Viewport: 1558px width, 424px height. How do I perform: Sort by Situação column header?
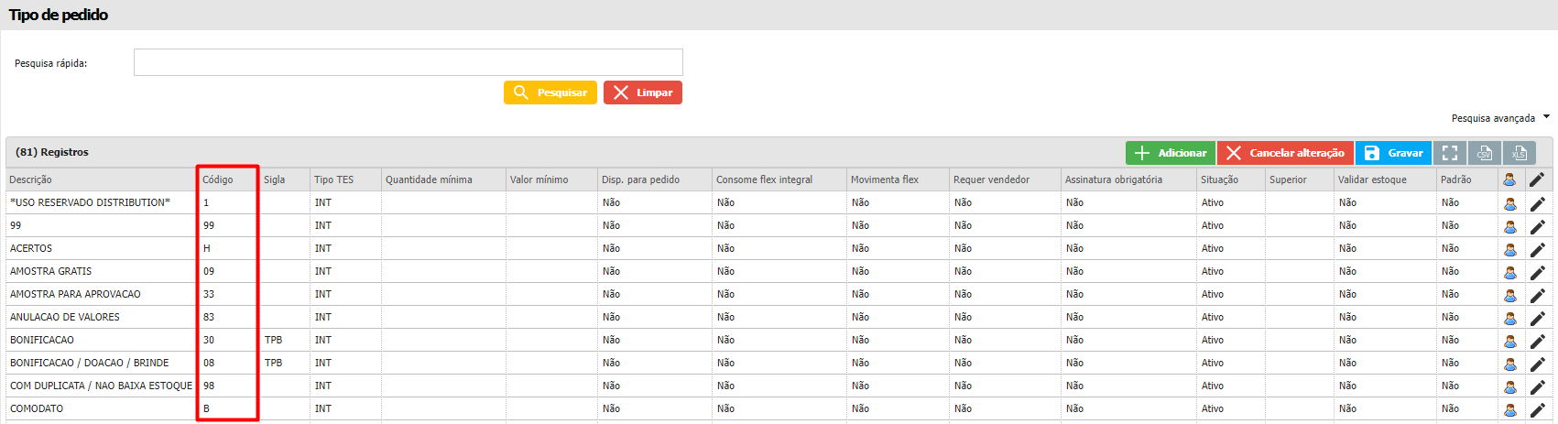pyautogui.click(x=1220, y=179)
